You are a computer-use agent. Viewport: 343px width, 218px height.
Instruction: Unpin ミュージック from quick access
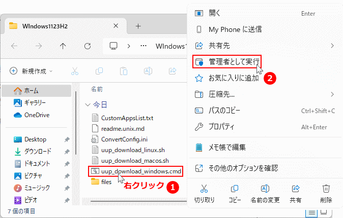tap(67, 188)
